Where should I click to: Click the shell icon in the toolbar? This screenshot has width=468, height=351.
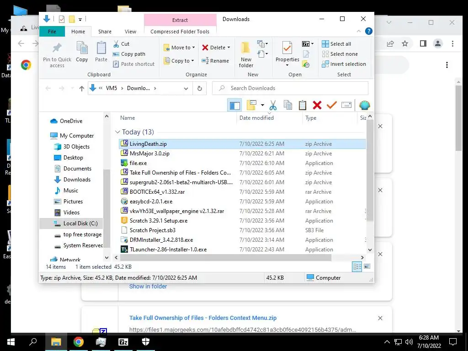pyautogui.click(x=364, y=105)
